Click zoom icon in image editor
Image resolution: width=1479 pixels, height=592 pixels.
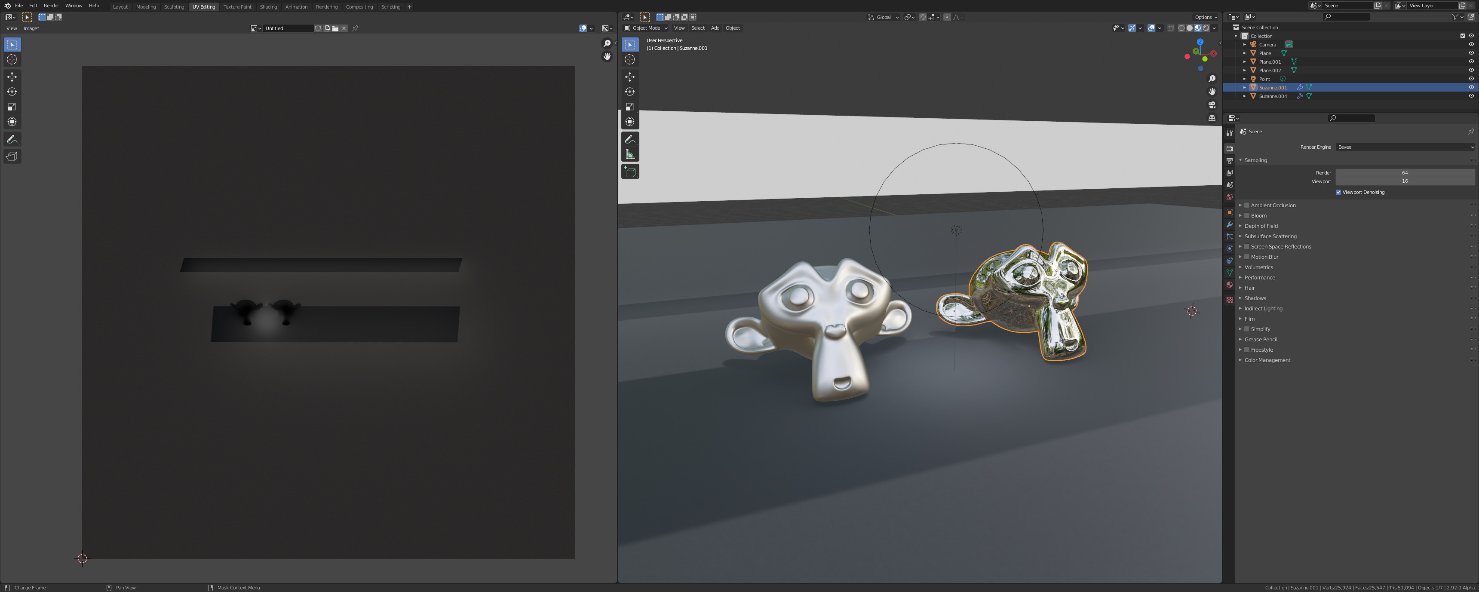607,44
